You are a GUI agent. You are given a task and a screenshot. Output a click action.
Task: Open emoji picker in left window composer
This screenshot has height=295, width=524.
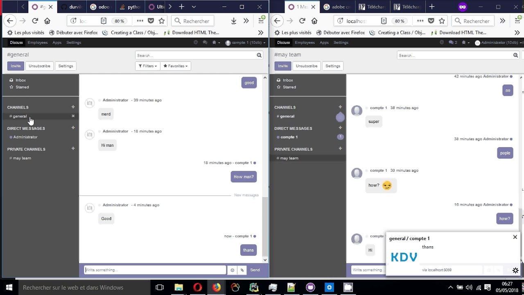click(x=233, y=270)
